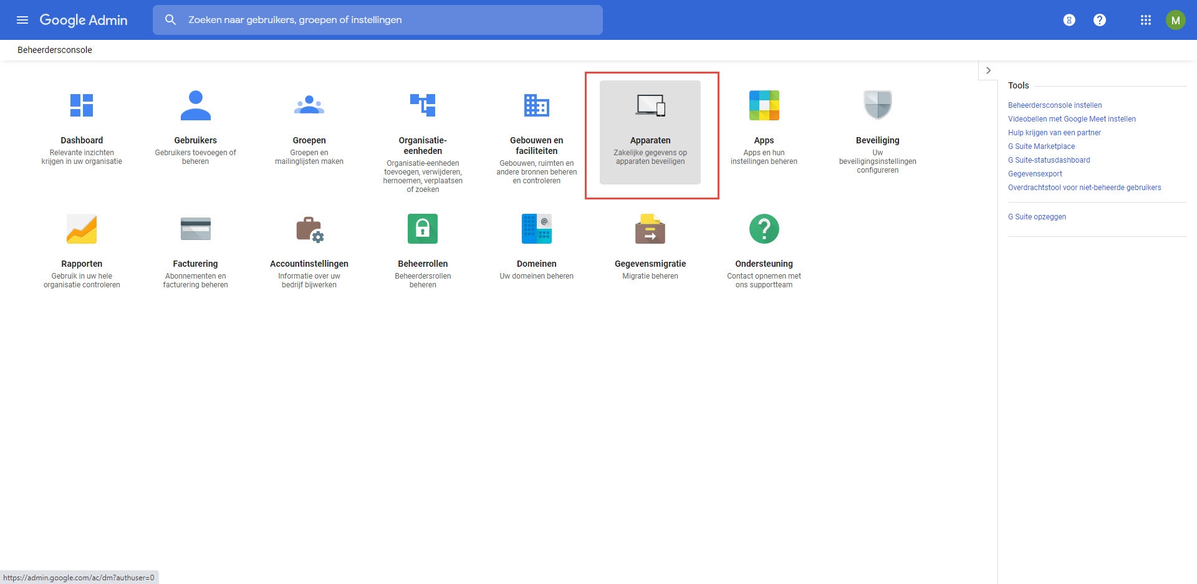Click the Rapporten title text
Screen dimensions: 1197x584
click(x=82, y=264)
